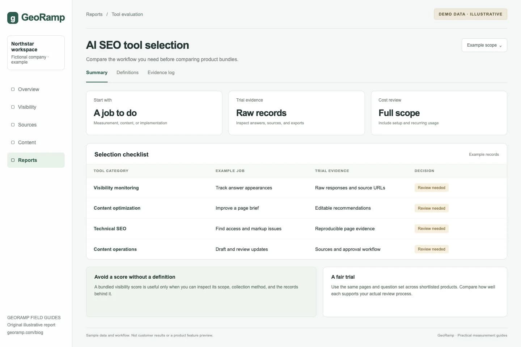Viewport: 521px width, 347px height.
Task: Click the square icon beside Reports
Action: [13, 160]
